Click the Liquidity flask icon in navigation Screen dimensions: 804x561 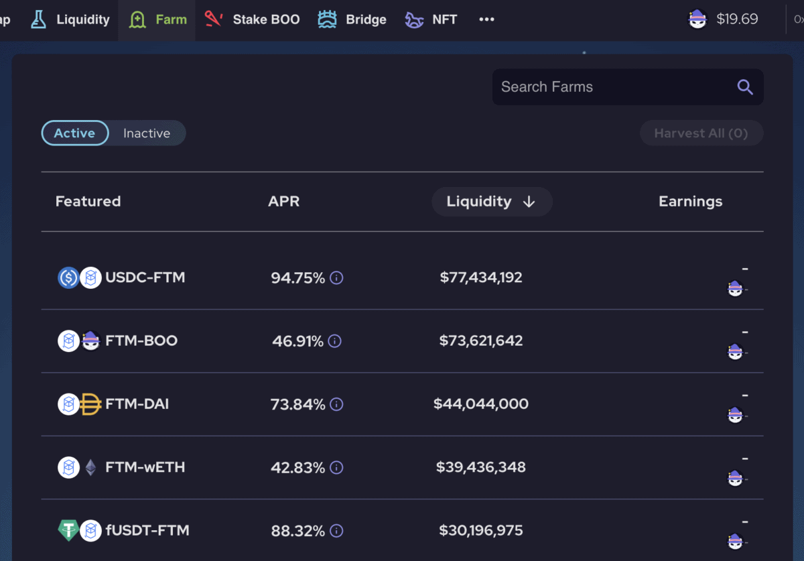[x=39, y=19]
